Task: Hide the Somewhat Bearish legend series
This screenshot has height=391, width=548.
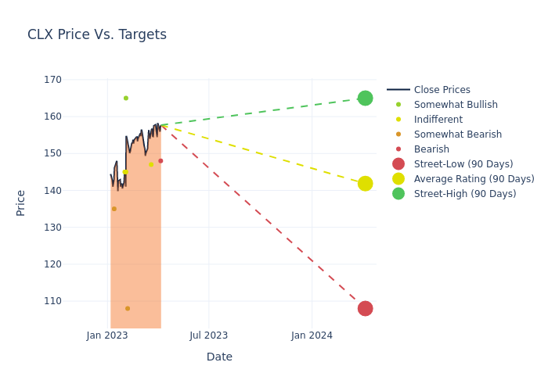Action: tap(457, 135)
